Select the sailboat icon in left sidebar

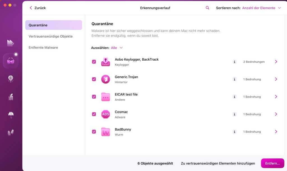coord(11,43)
